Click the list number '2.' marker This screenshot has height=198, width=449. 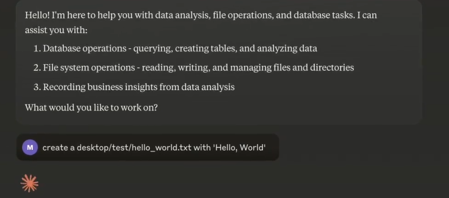38,68
